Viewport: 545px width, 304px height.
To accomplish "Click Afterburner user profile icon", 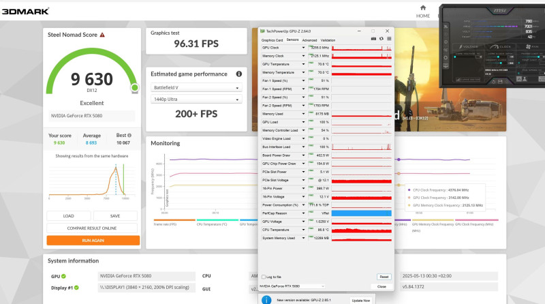I will coord(525,79).
